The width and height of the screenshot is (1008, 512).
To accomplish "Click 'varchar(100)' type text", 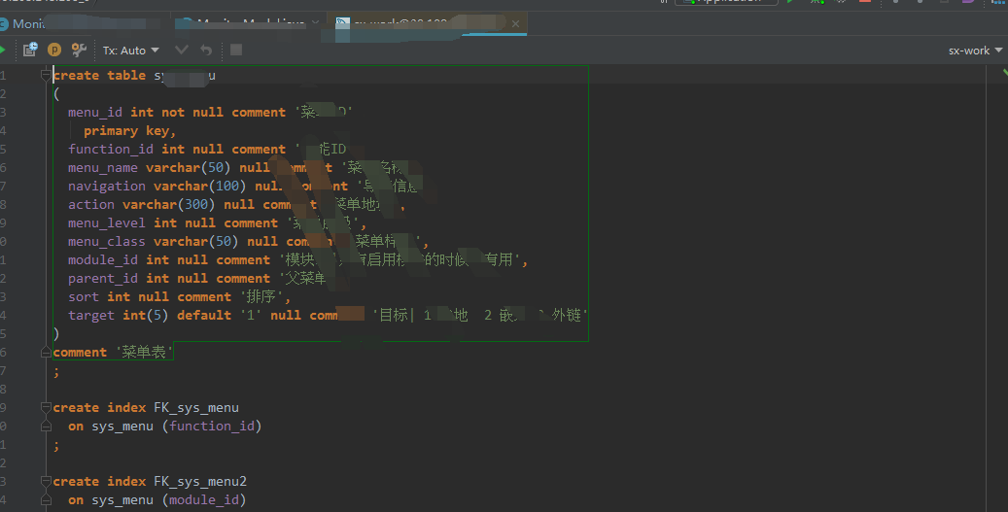I will pos(200,187).
